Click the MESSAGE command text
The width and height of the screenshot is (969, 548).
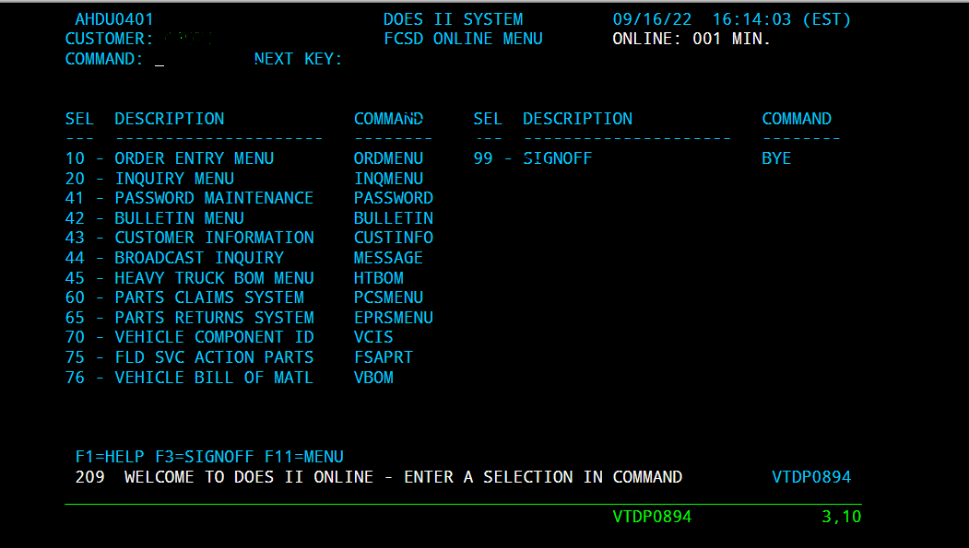(x=388, y=258)
